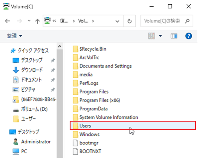This screenshot has height=158, width=198.
Task: Expand the address bar history dropdown
Action: coord(117,21)
